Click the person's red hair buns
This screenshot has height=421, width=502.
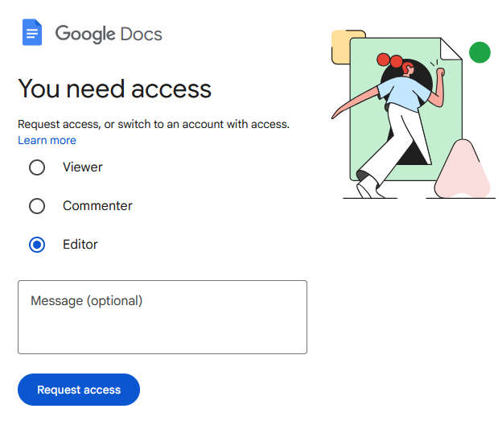pyautogui.click(x=391, y=61)
